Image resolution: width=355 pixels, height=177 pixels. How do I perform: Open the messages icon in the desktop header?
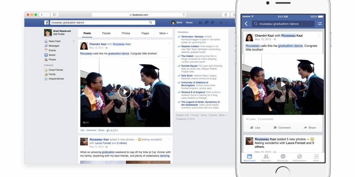point(206,22)
